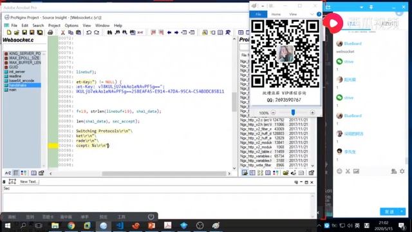
Task: Click the code horizontal scrollbar
Action: point(164,173)
